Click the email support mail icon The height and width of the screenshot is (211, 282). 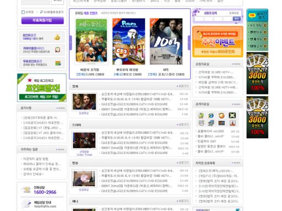click(x=26, y=204)
